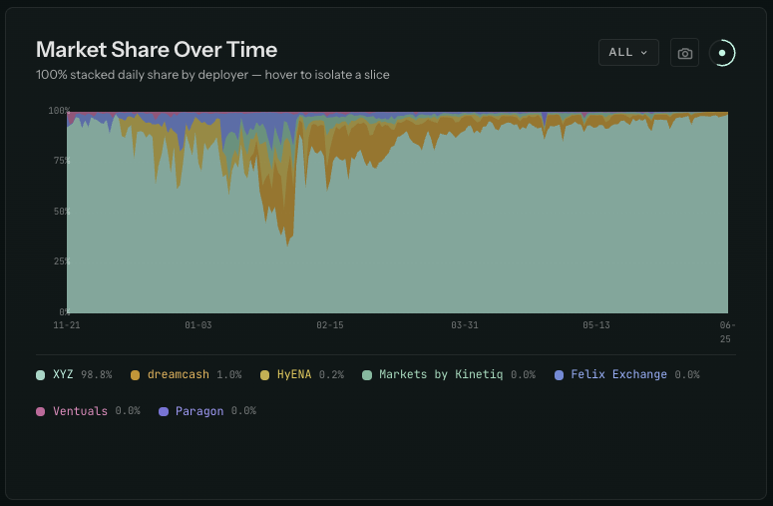Click the 03-31 x-axis date label
Image resolution: width=773 pixels, height=506 pixels.
pos(465,325)
